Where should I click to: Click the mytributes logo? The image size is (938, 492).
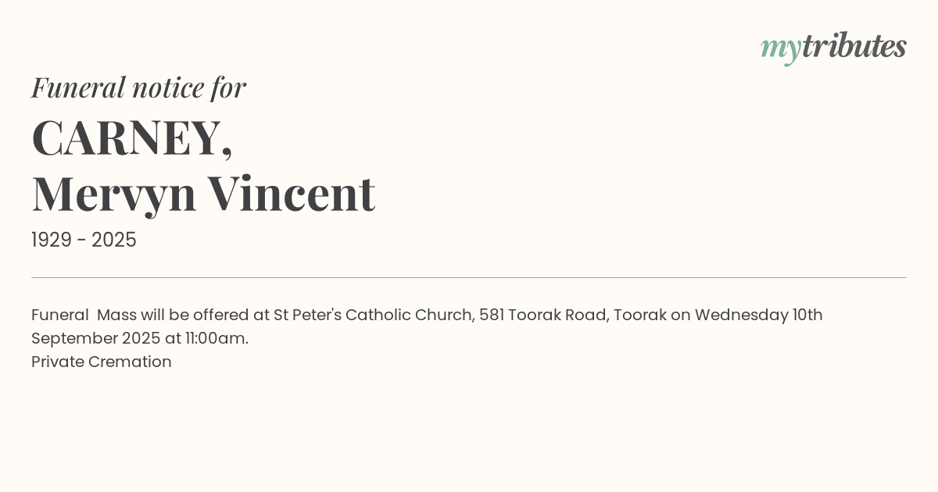coord(833,47)
